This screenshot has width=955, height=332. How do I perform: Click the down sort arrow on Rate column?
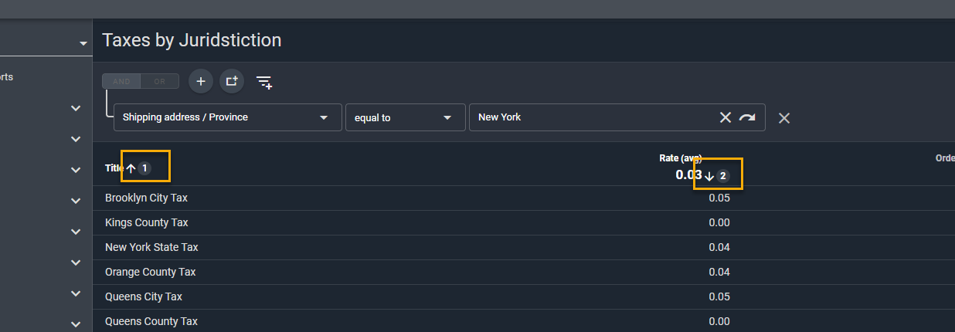click(709, 176)
